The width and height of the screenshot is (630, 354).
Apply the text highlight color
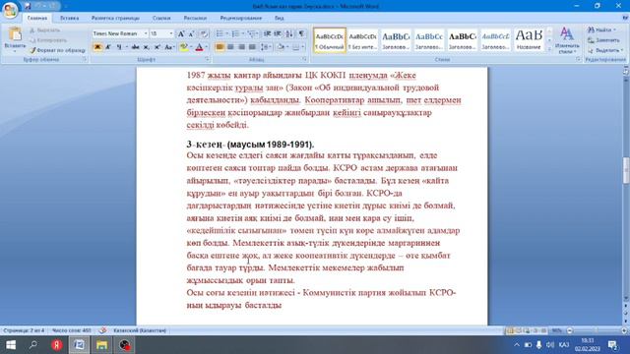pyautogui.click(x=184, y=47)
